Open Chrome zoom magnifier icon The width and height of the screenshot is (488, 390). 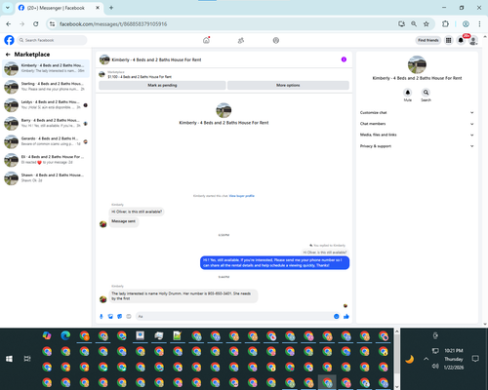pos(414,24)
